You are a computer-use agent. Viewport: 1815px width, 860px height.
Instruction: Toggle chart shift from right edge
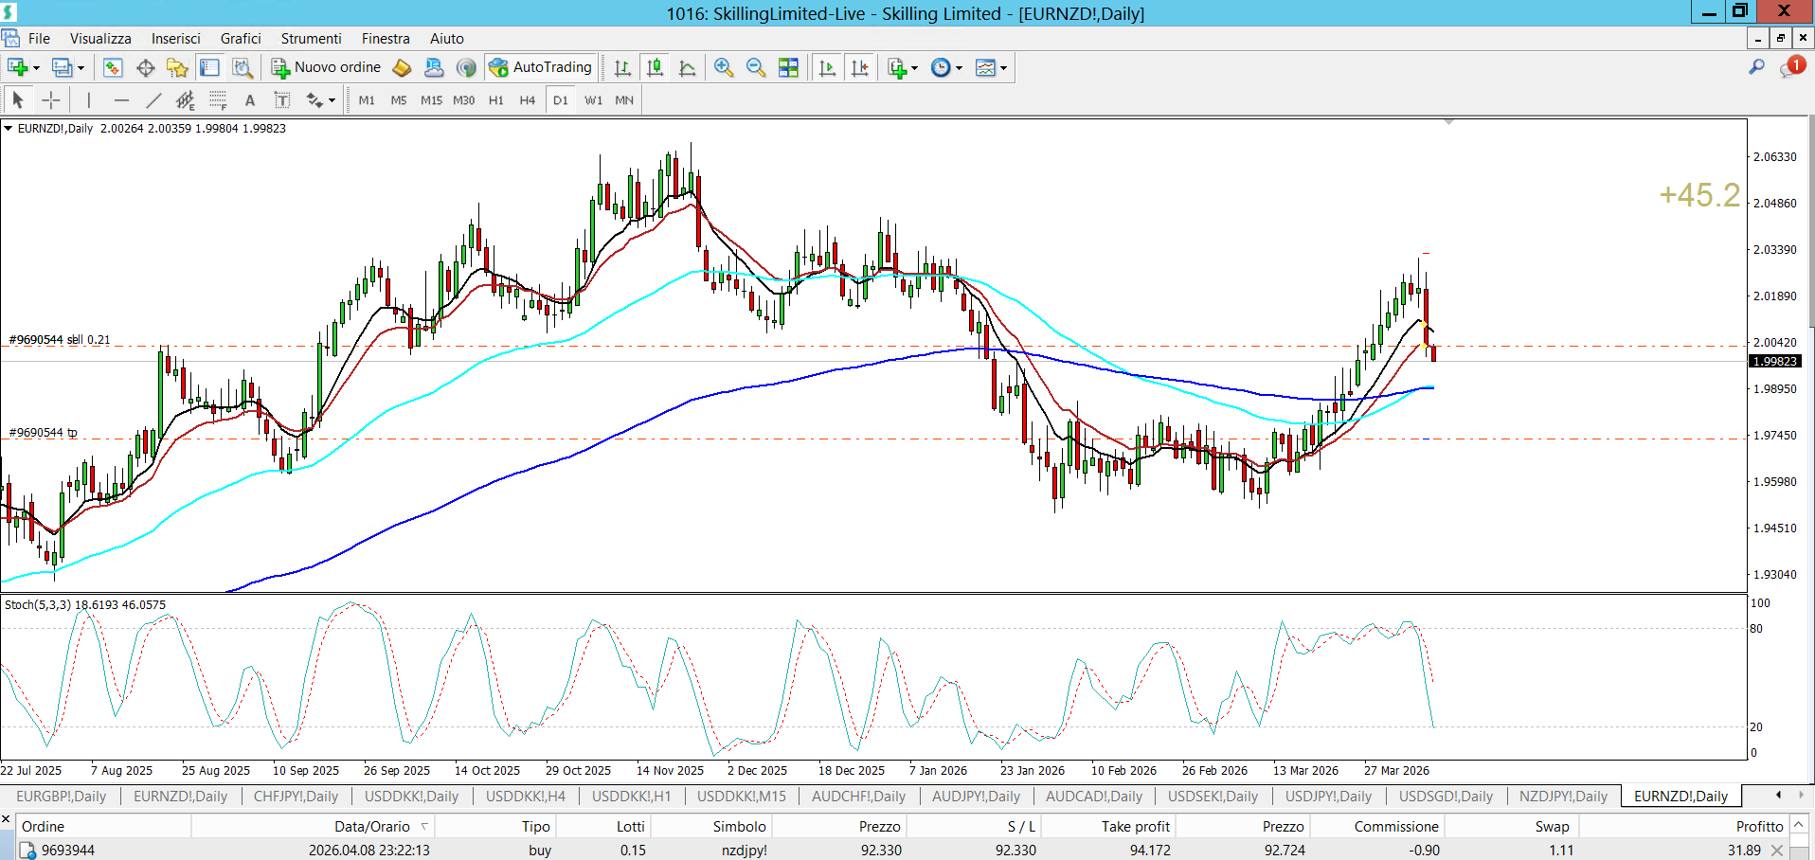[x=859, y=67]
